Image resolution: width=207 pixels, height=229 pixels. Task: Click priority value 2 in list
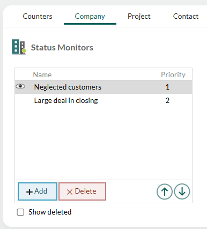click(167, 100)
